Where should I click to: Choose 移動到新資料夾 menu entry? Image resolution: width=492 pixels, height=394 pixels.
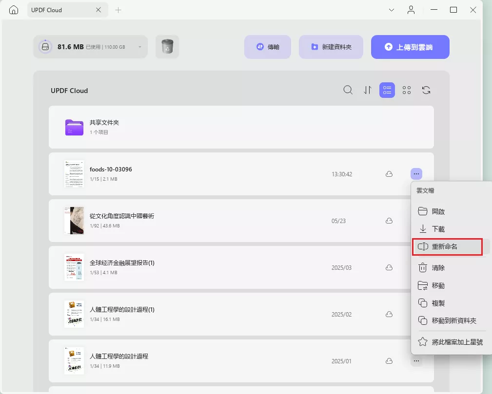click(x=451, y=320)
